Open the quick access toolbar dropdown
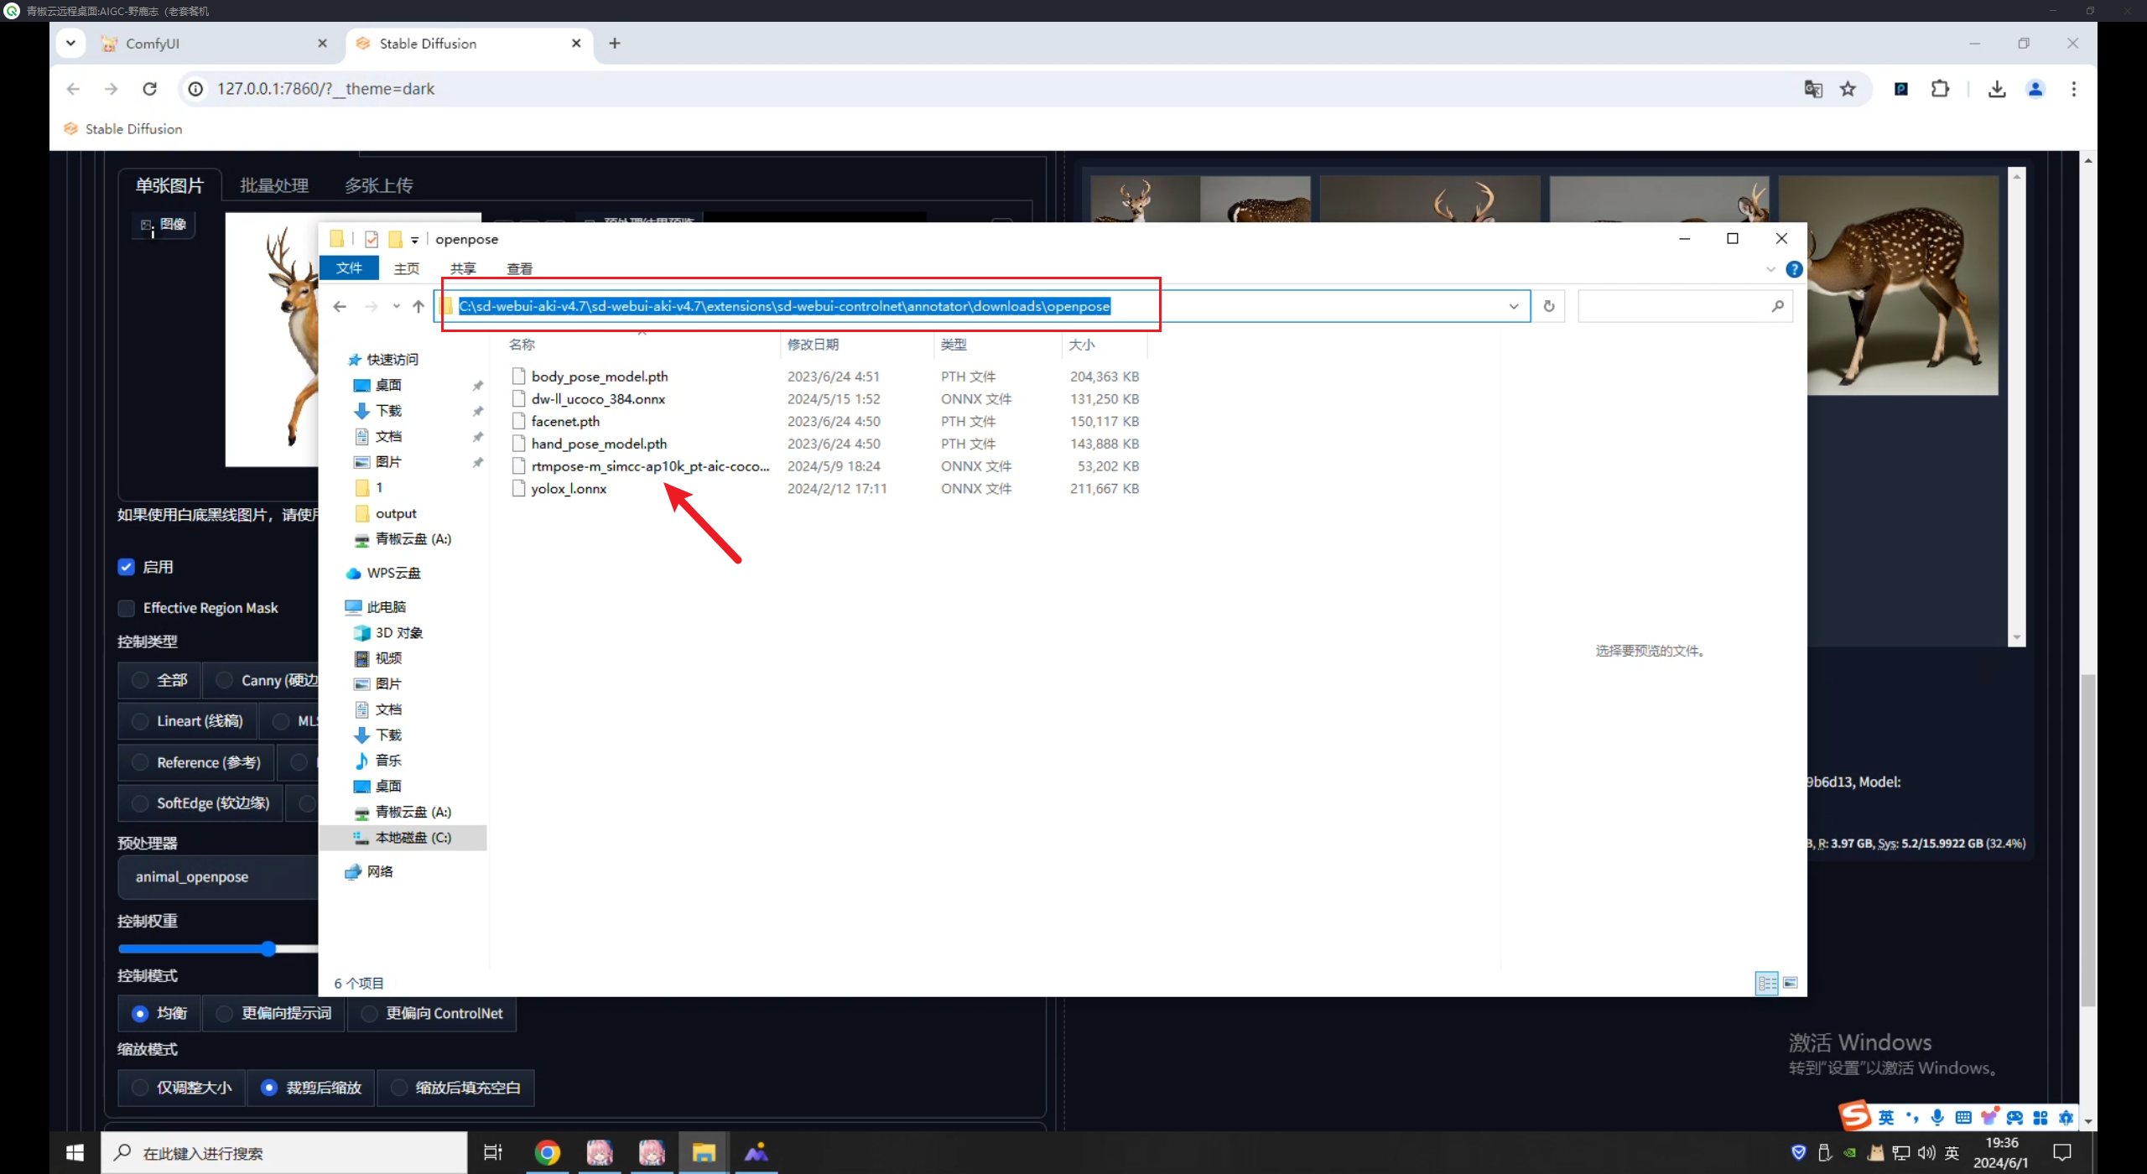The image size is (2147, 1174). [x=414, y=241]
